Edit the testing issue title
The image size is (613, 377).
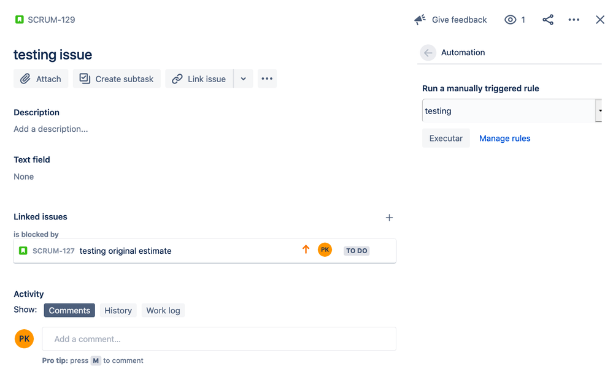point(53,55)
